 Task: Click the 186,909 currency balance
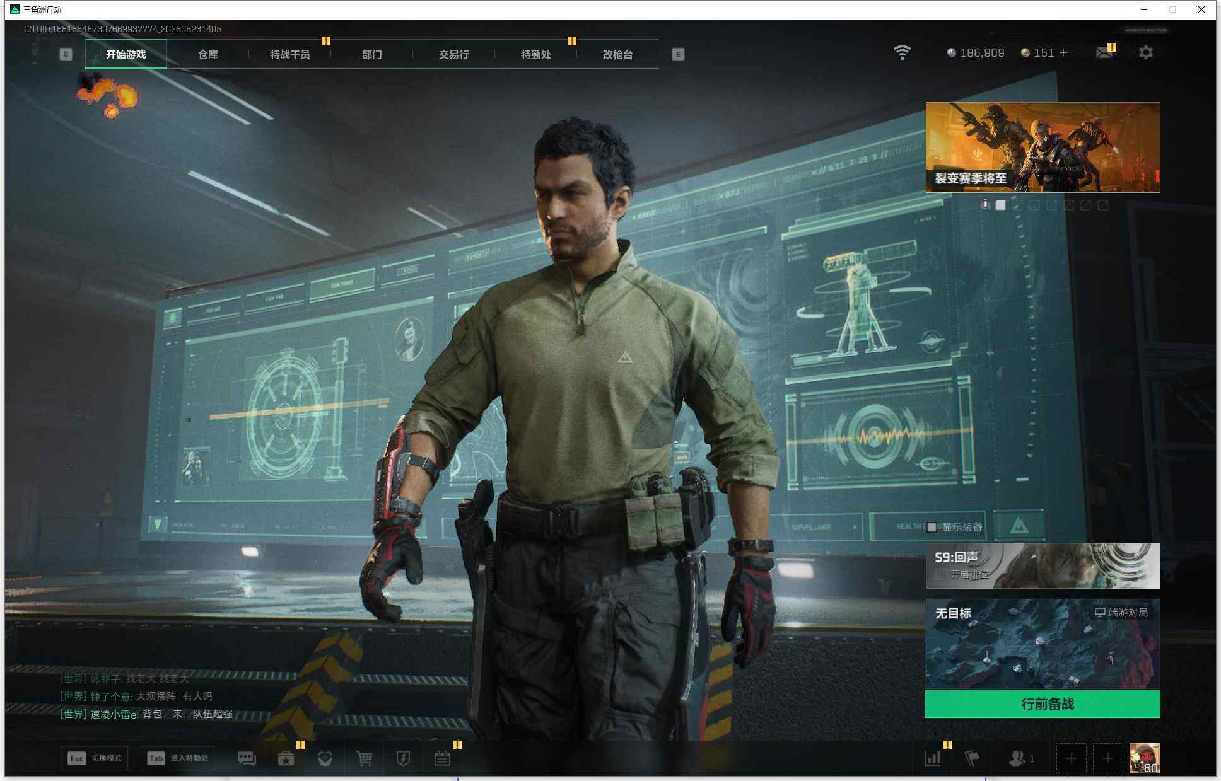[982, 53]
